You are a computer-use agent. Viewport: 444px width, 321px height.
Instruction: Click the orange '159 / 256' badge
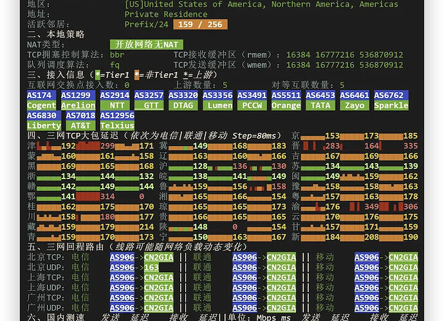tap(200, 24)
